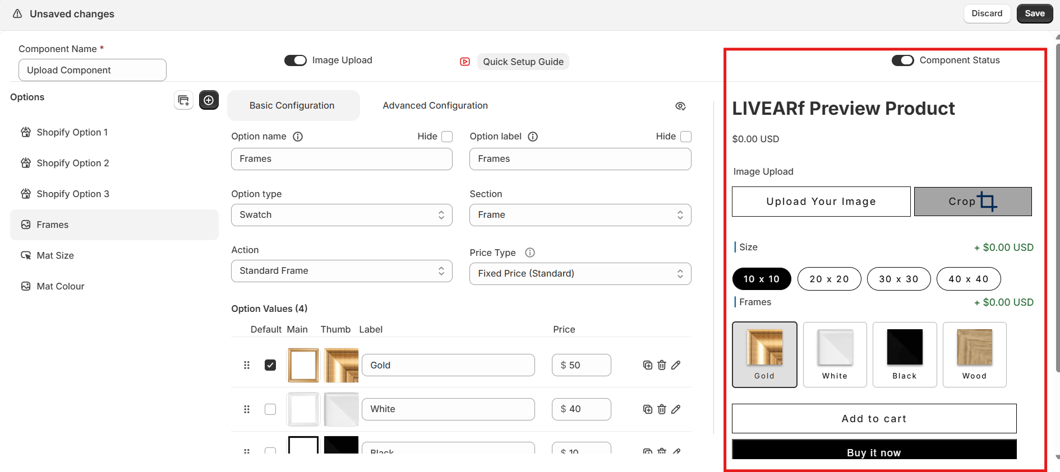Click the add option plus icon

(209, 100)
